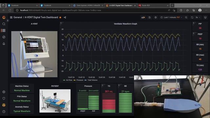
Task: Click the Add panel icon
Action: [x=143, y=17]
